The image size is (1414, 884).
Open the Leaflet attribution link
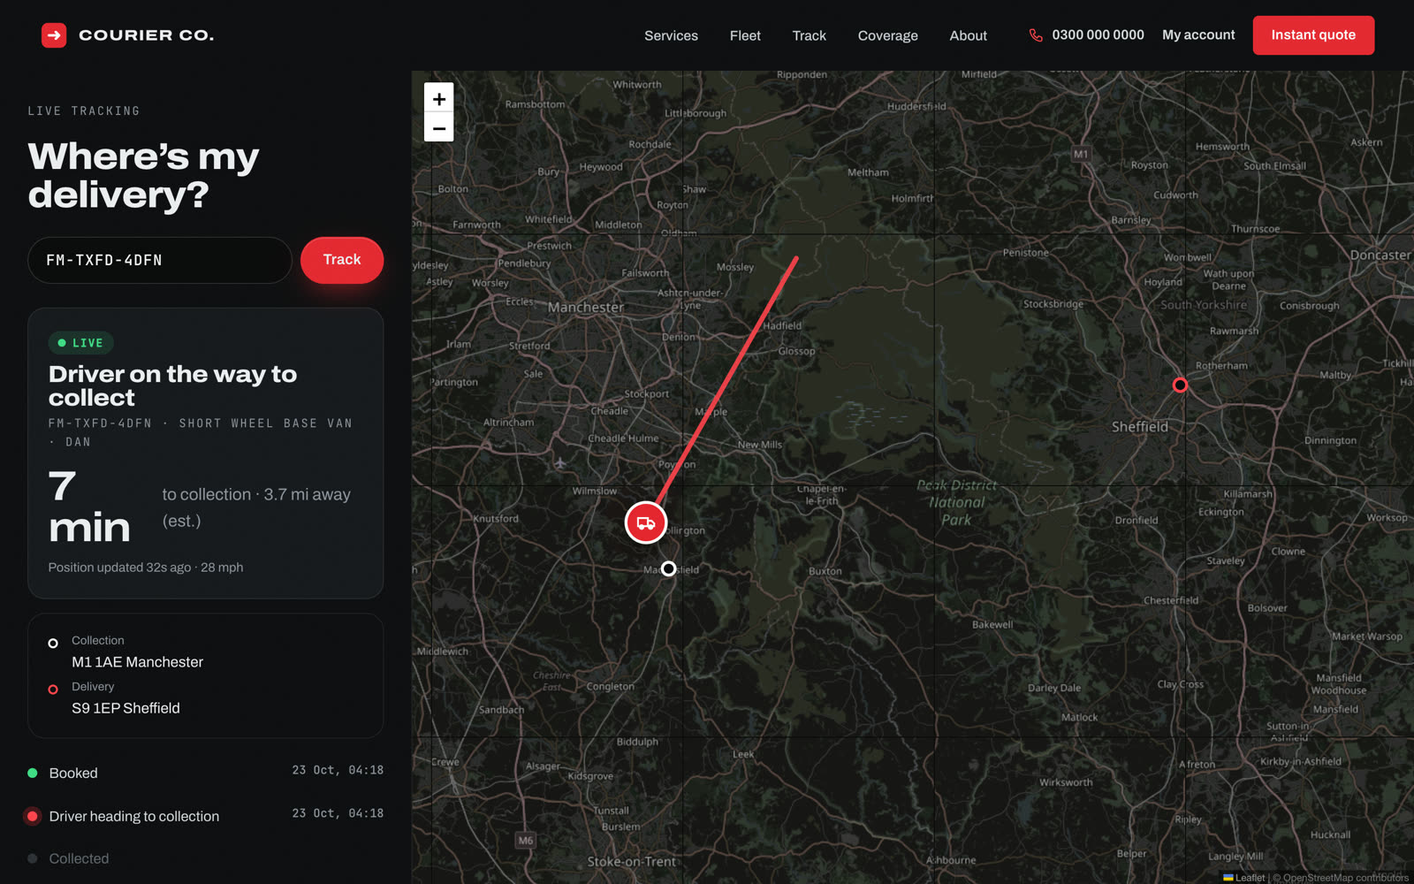coord(1244,878)
